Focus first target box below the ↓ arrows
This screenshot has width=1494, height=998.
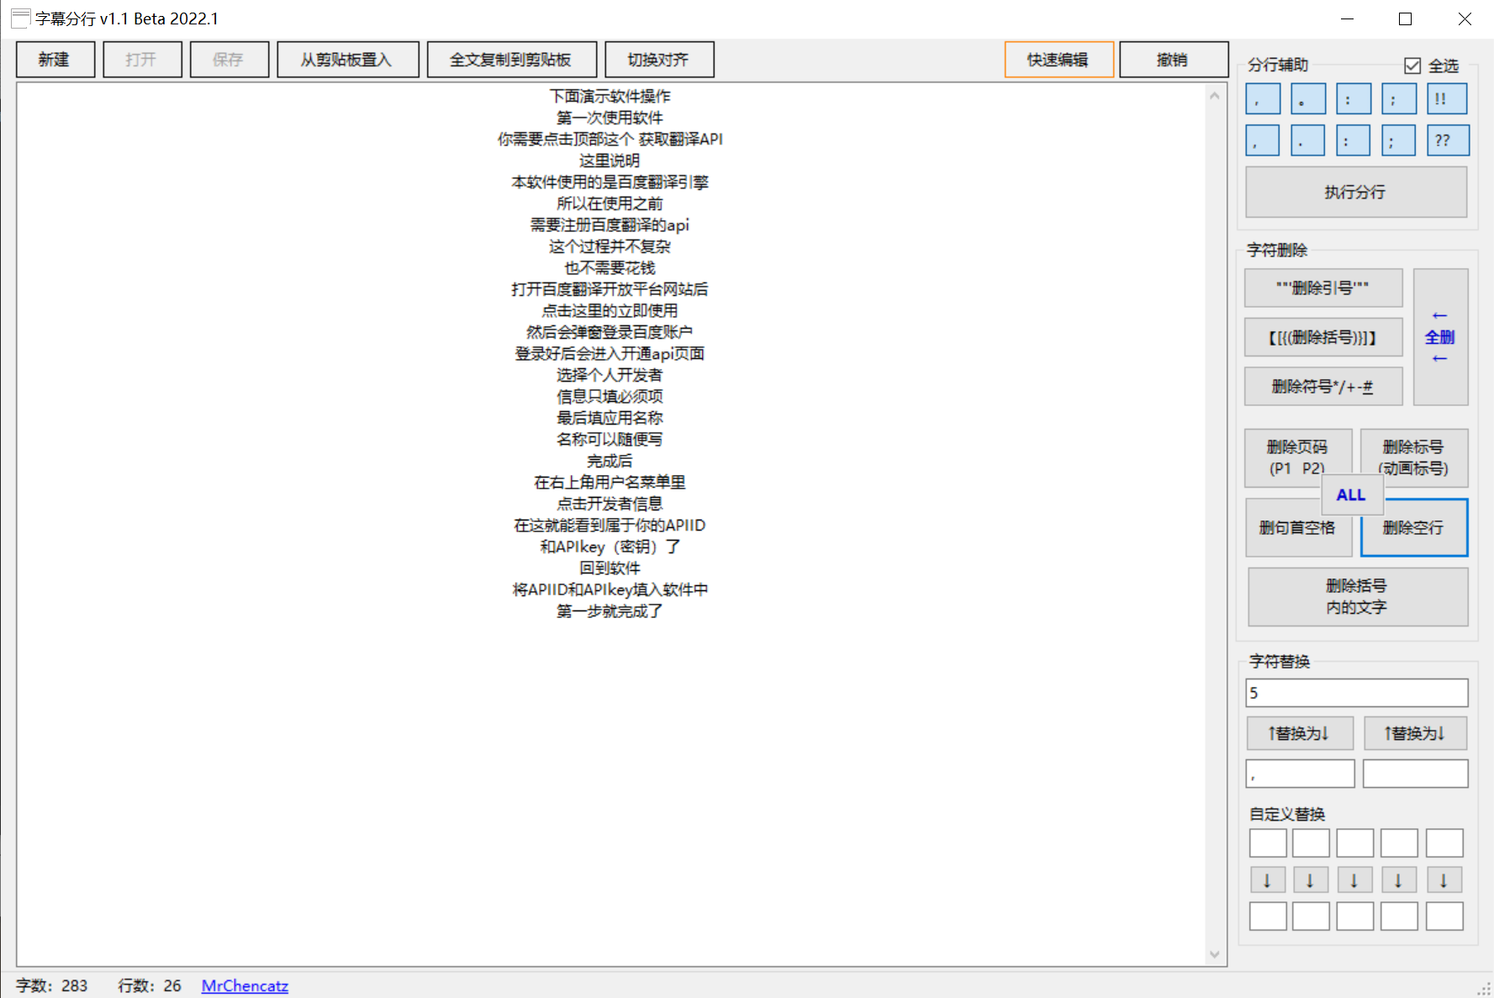point(1268,916)
